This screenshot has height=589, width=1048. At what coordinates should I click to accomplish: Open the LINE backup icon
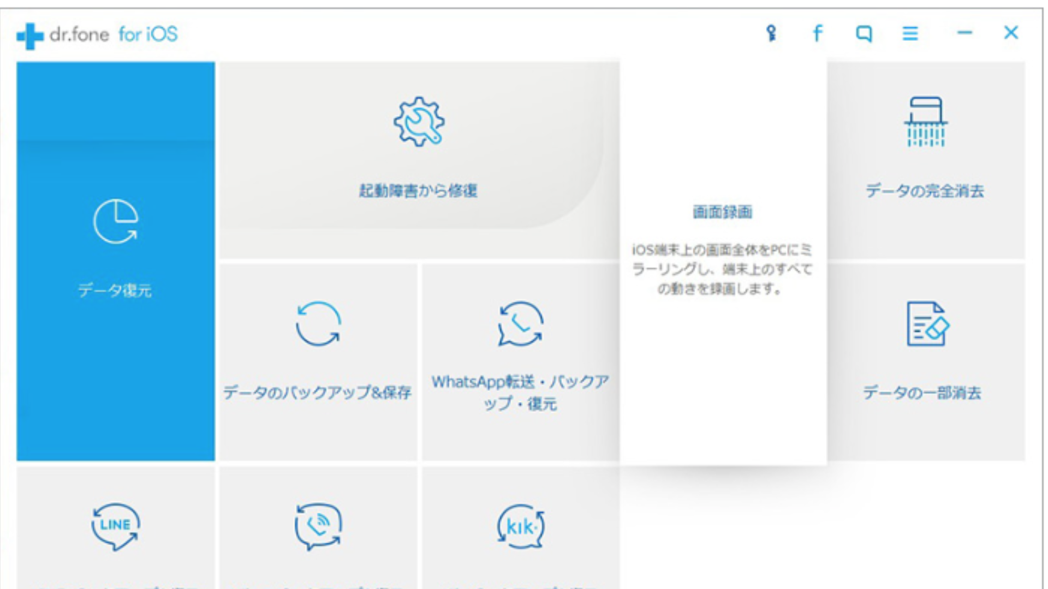click(x=116, y=526)
